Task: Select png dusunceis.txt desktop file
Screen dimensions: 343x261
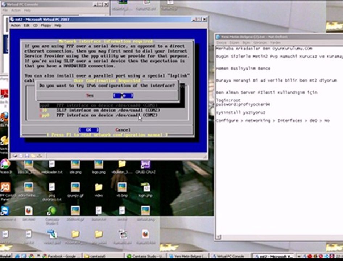Action: tap(52, 192)
